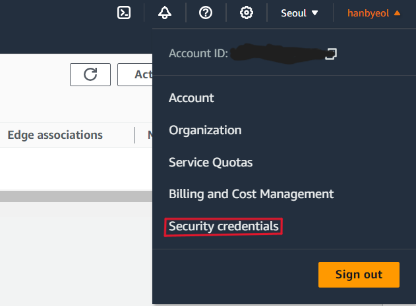Open the Actions dropdown button
The height and width of the screenshot is (306, 416).
pos(135,75)
